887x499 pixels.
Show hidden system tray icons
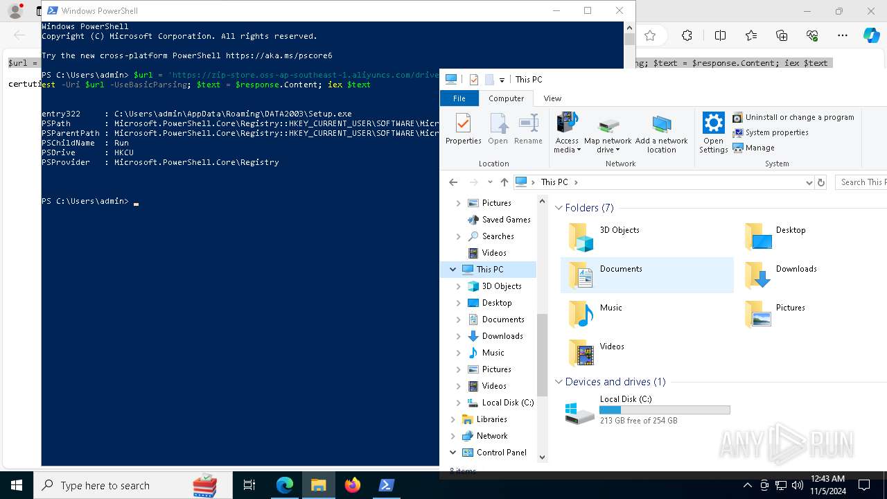coord(747,485)
